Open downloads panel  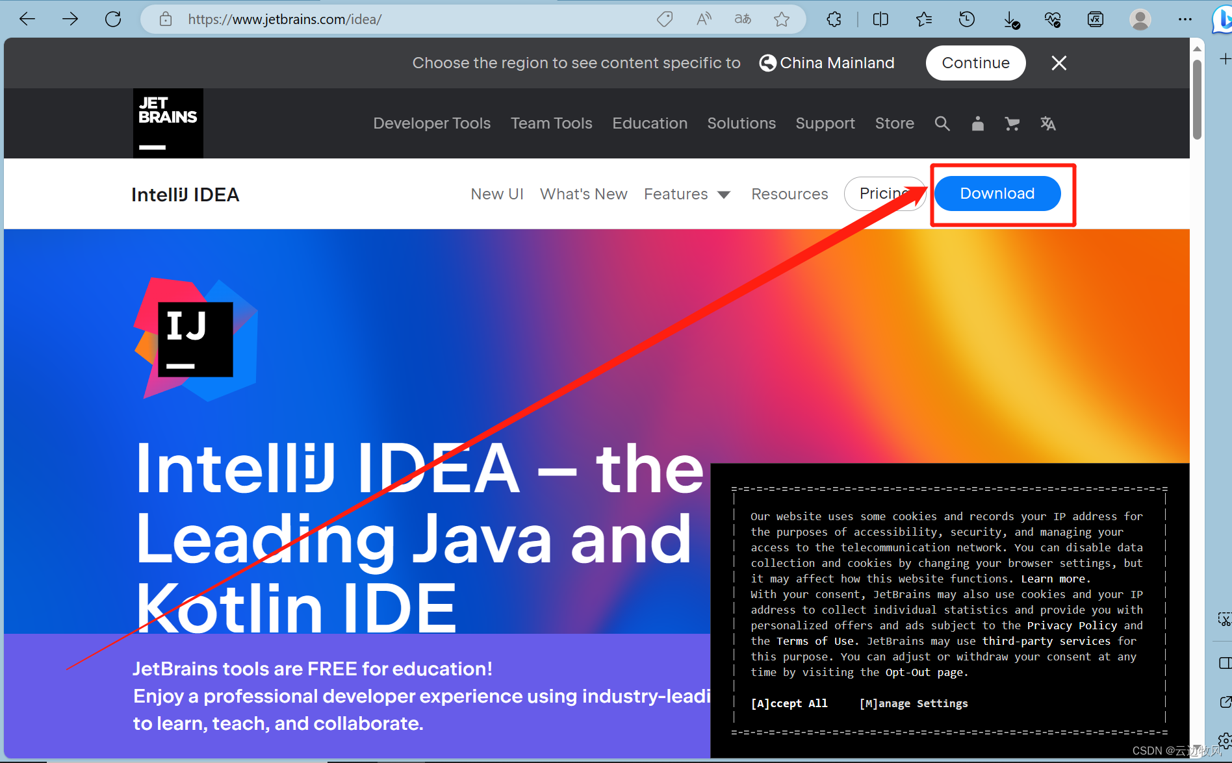click(1011, 20)
